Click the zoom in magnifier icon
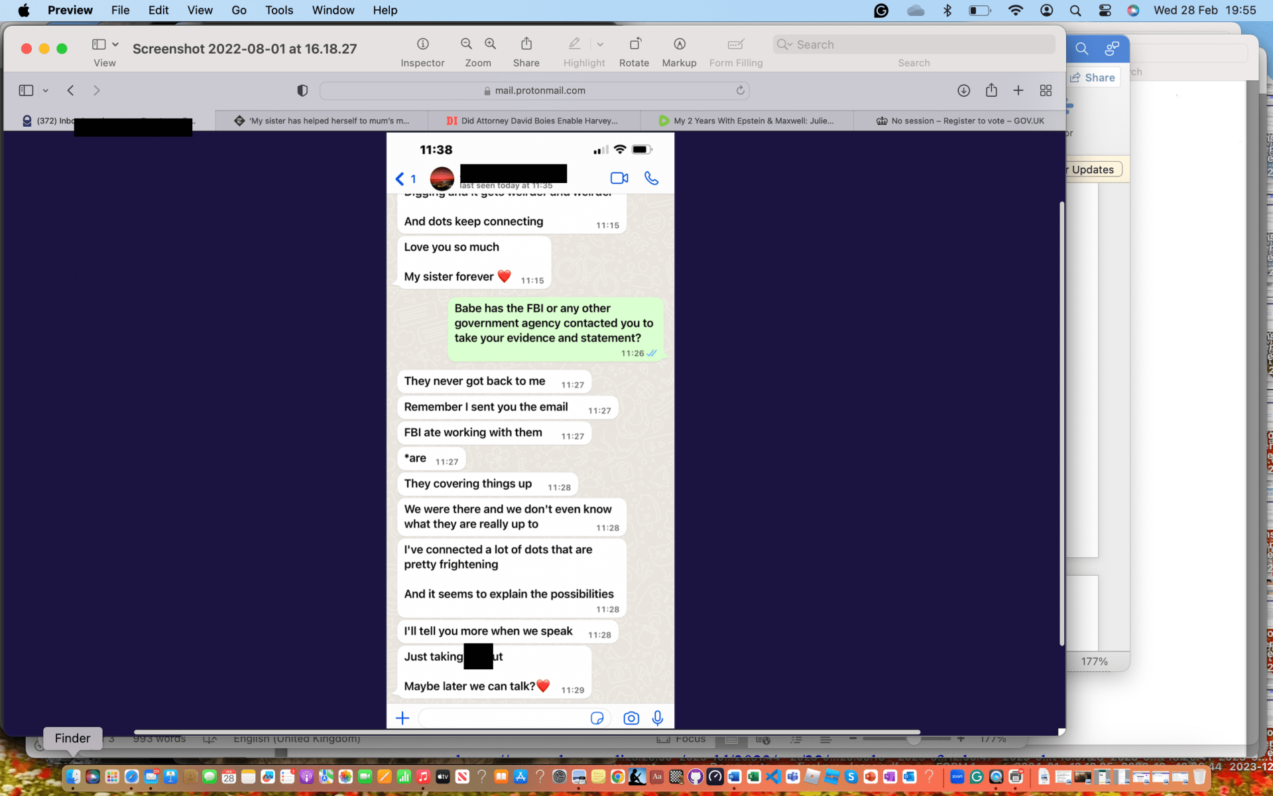Viewport: 1273px width, 796px height. 490,44
